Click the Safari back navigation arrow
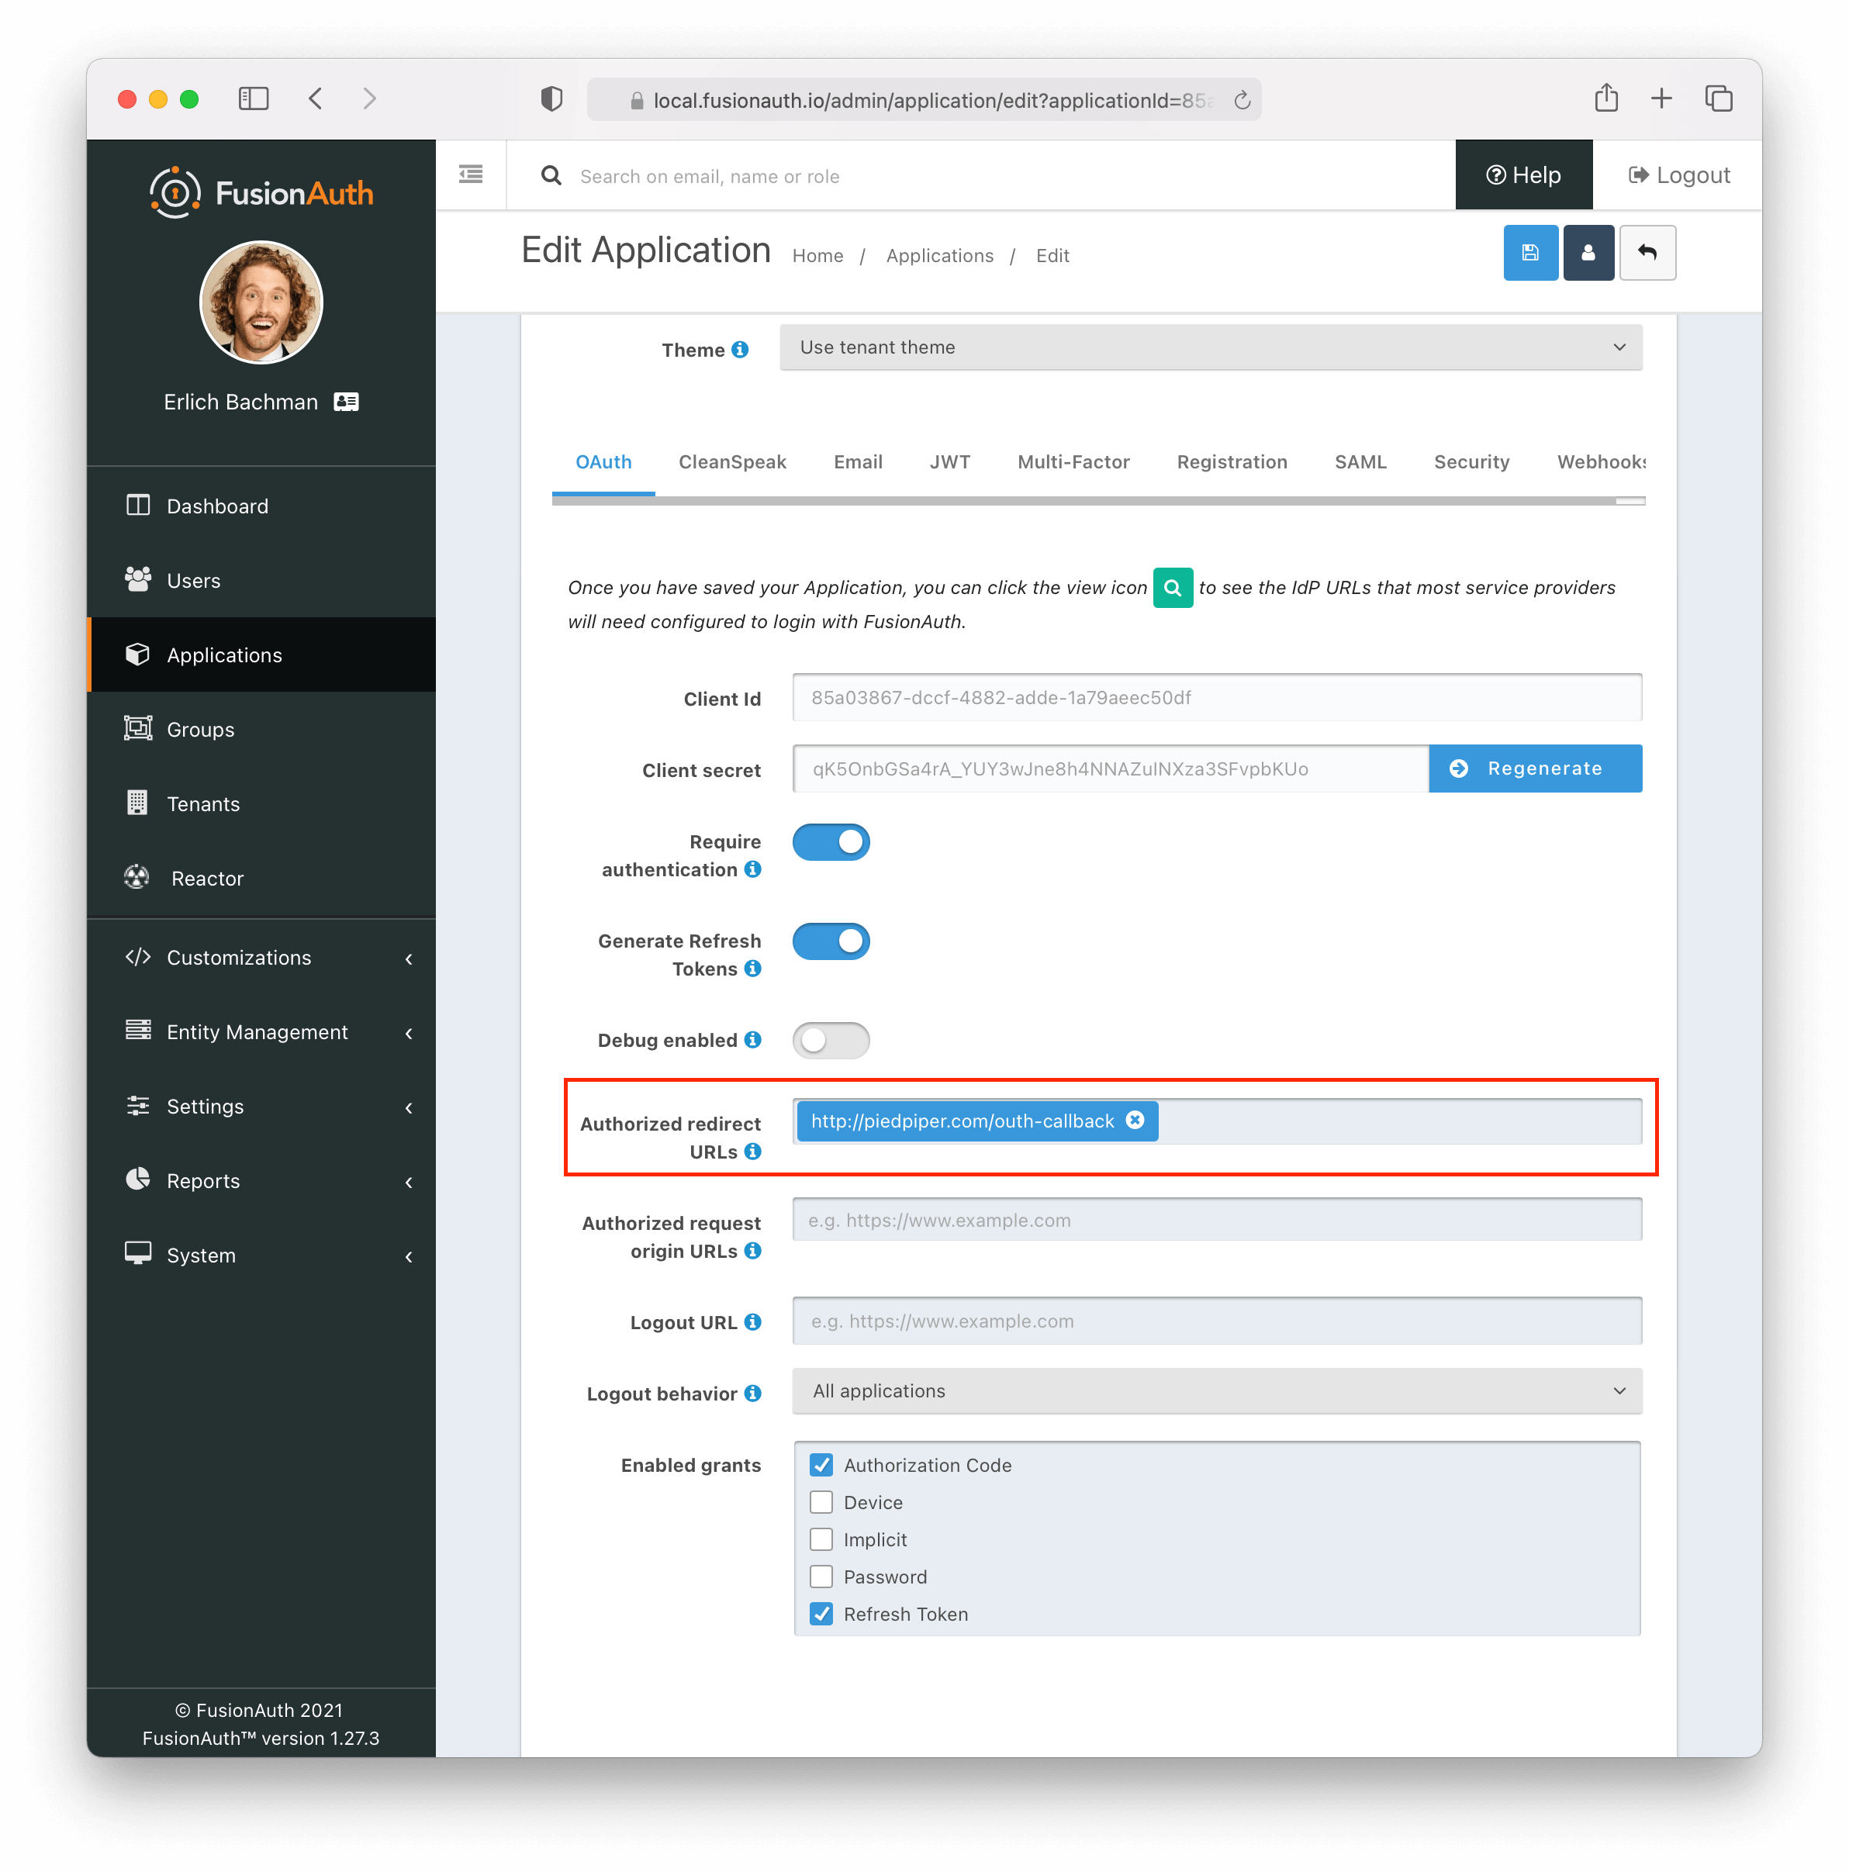The width and height of the screenshot is (1849, 1872). pos(316,98)
